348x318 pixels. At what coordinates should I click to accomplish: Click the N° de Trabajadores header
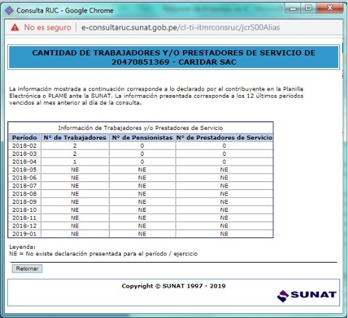coord(75,138)
